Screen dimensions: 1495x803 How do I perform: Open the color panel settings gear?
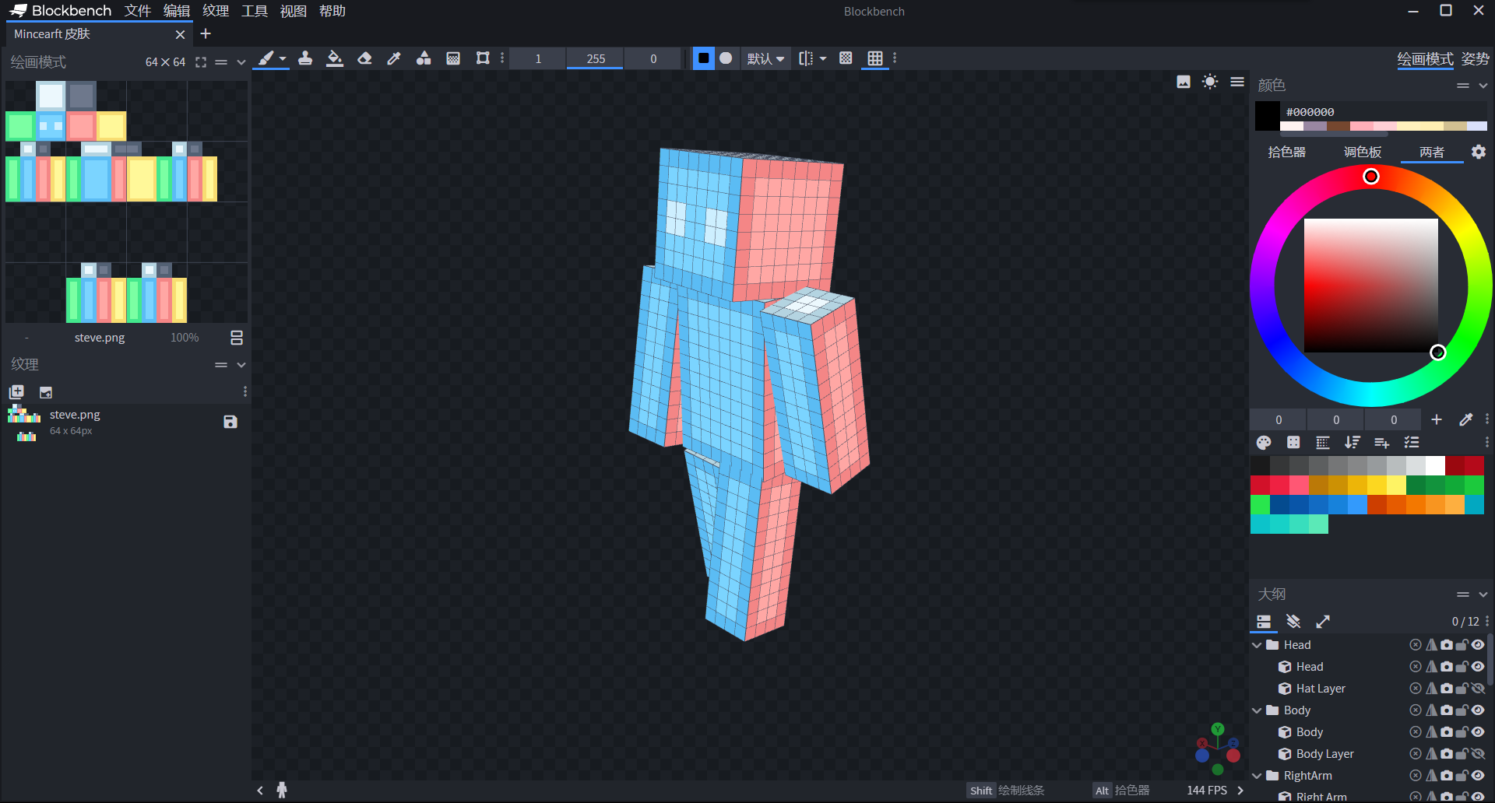click(x=1479, y=152)
